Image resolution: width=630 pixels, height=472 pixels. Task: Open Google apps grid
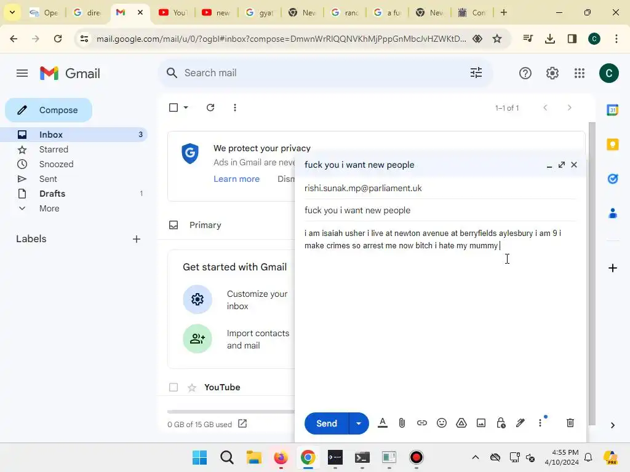click(580, 73)
